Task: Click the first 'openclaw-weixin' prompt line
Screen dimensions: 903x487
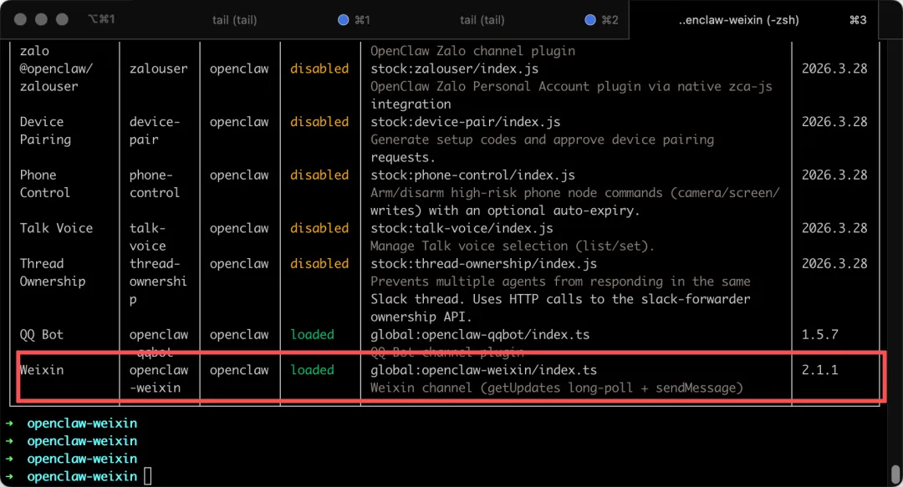Action: [82, 424]
